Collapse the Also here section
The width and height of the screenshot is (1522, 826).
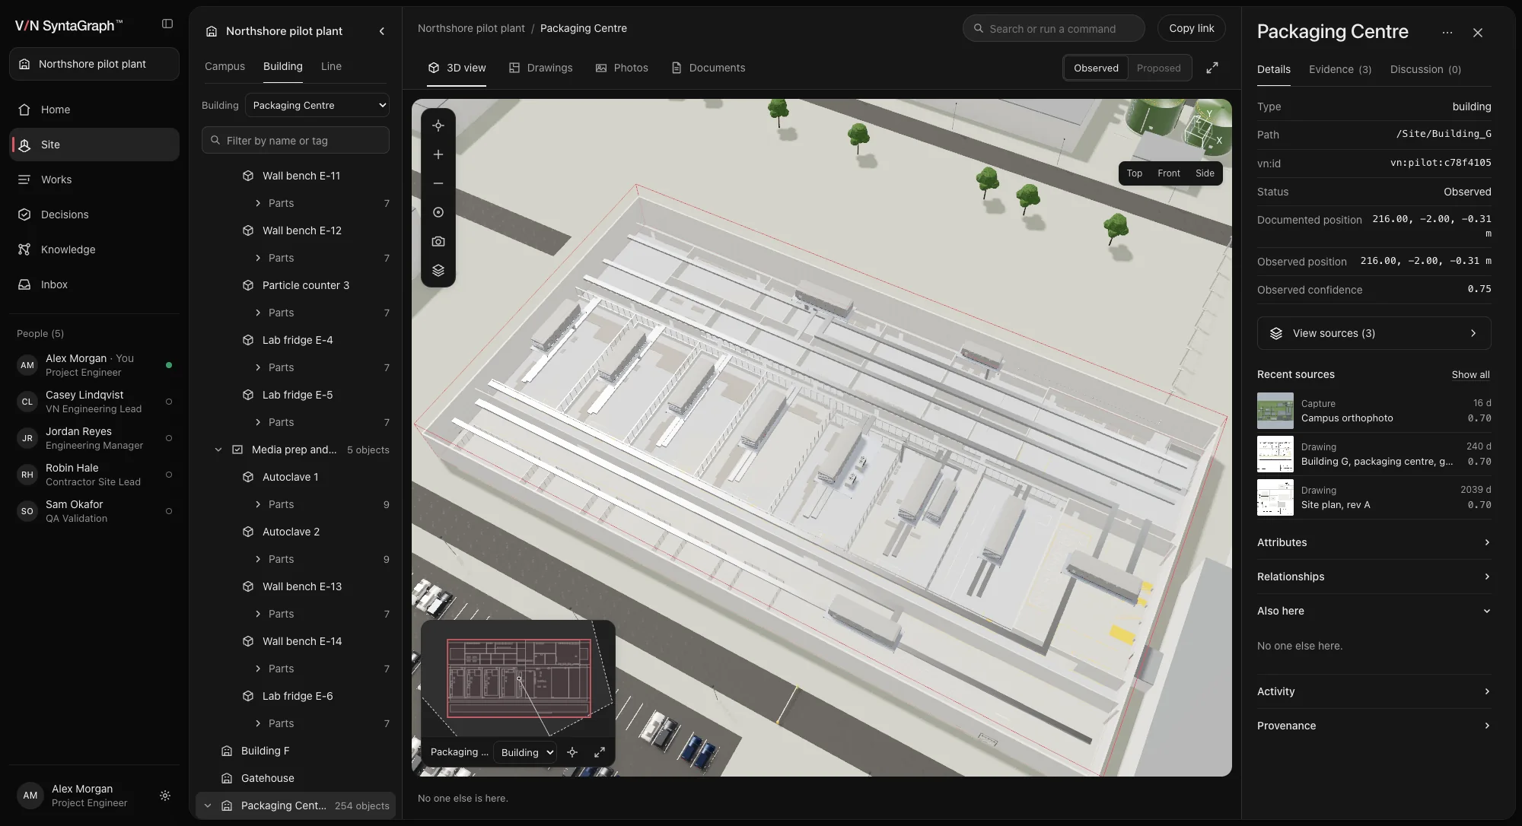pyautogui.click(x=1374, y=611)
